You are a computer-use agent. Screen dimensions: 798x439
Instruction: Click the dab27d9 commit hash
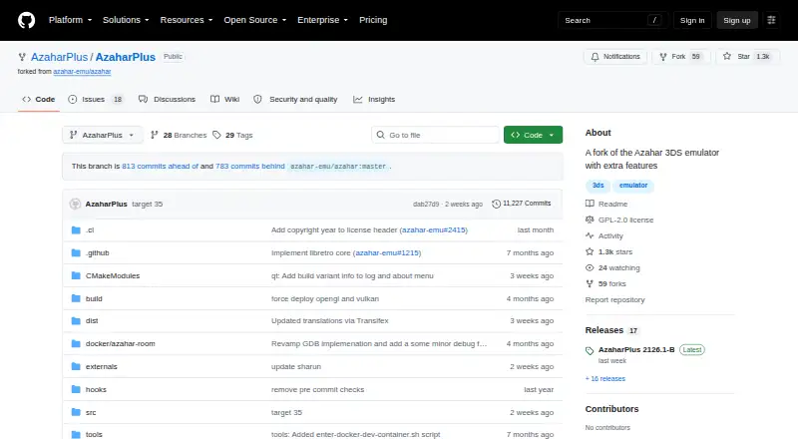coord(426,205)
